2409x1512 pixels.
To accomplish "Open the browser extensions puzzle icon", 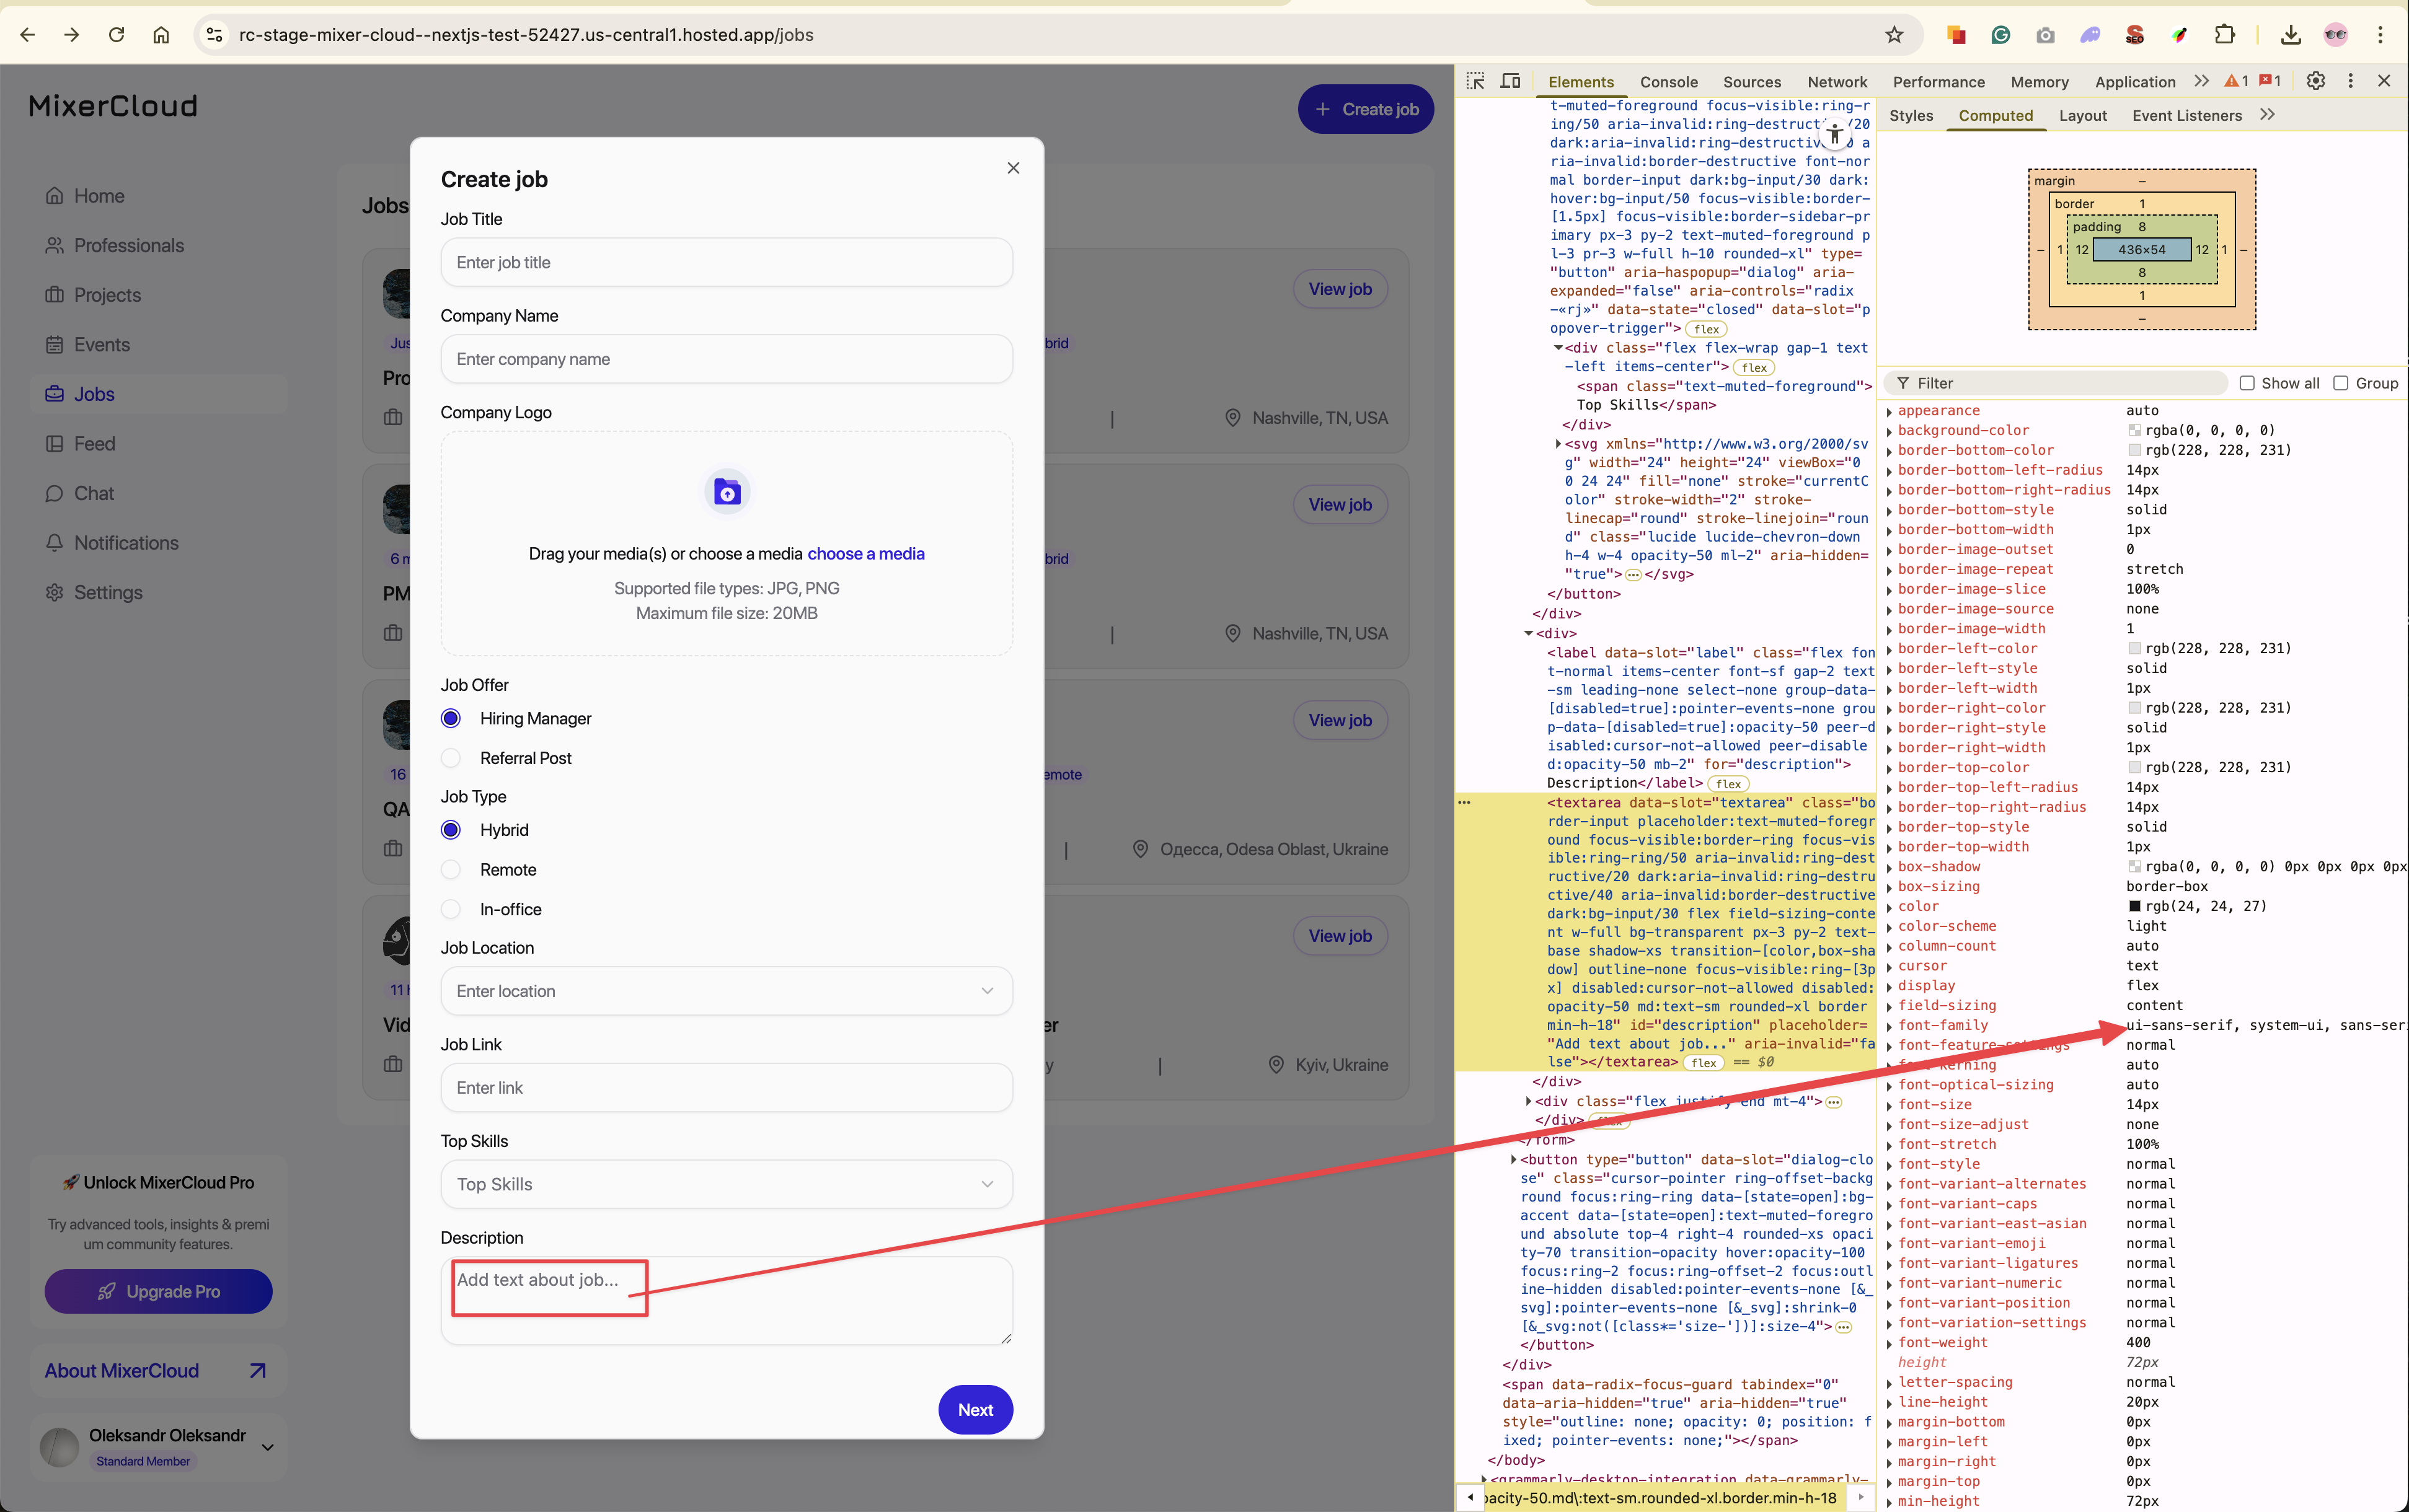I will 2224,35.
